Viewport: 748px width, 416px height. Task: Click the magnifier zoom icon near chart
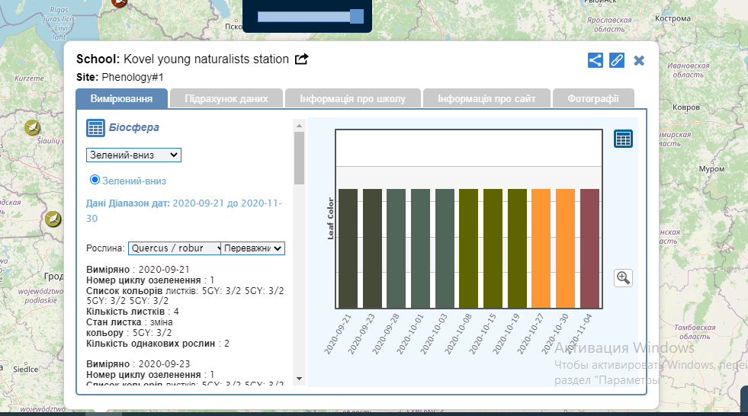pos(623,277)
